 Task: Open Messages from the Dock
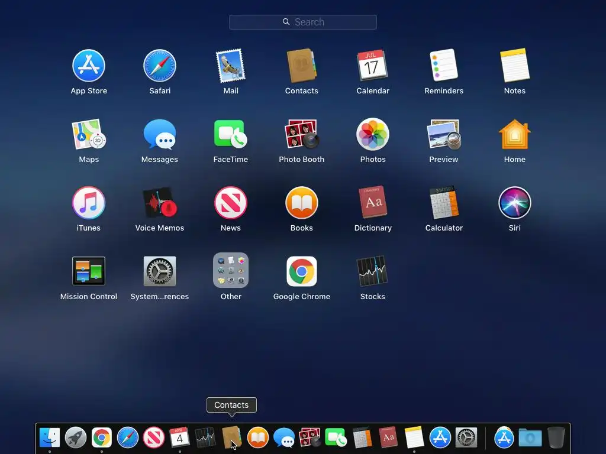[283, 437]
